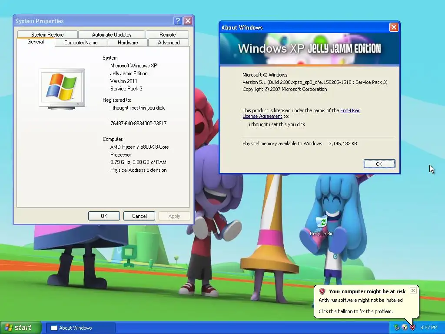
Task: Open the Start menu
Action: click(x=20, y=327)
